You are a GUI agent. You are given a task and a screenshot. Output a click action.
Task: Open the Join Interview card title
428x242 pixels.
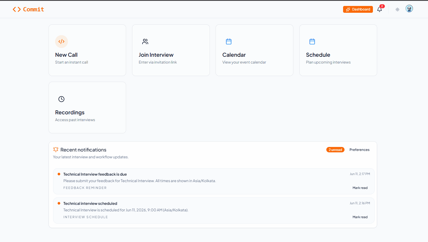(156, 55)
